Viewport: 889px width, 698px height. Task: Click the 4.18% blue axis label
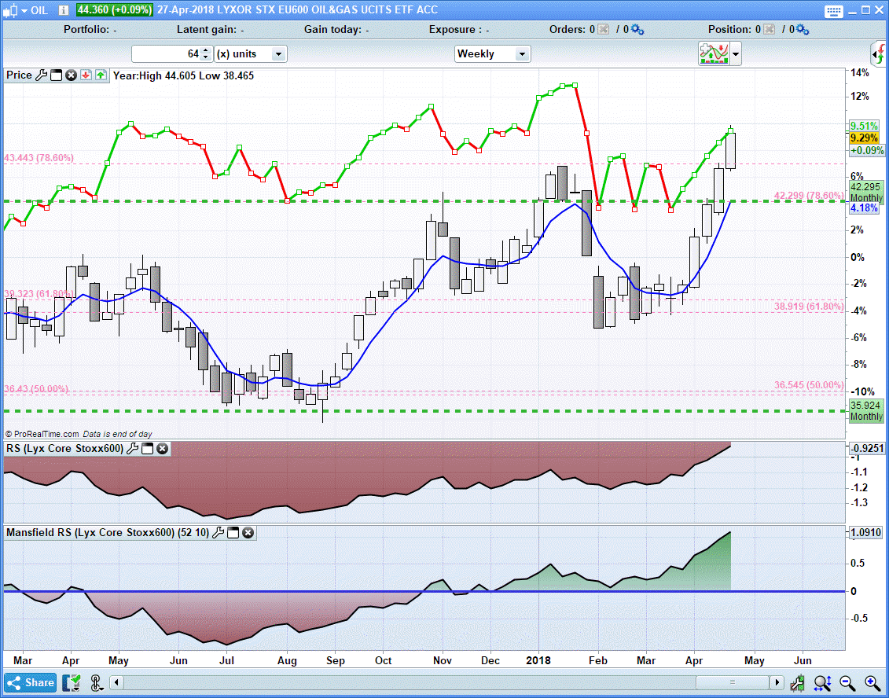pyautogui.click(x=864, y=208)
